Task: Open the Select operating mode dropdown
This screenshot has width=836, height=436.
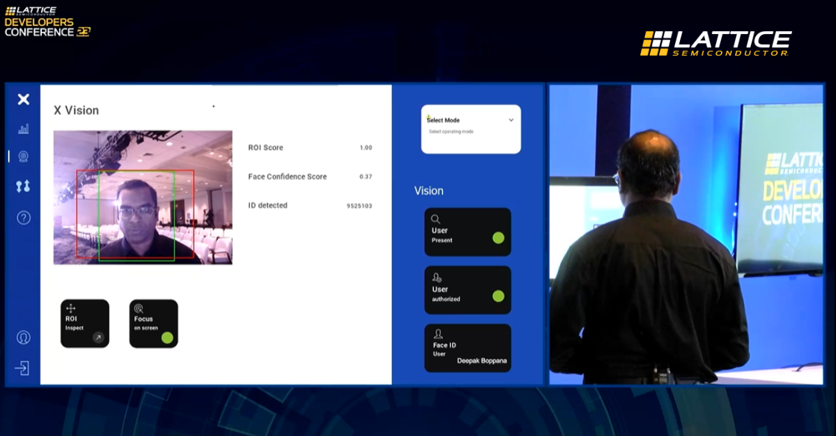Action: [470, 129]
